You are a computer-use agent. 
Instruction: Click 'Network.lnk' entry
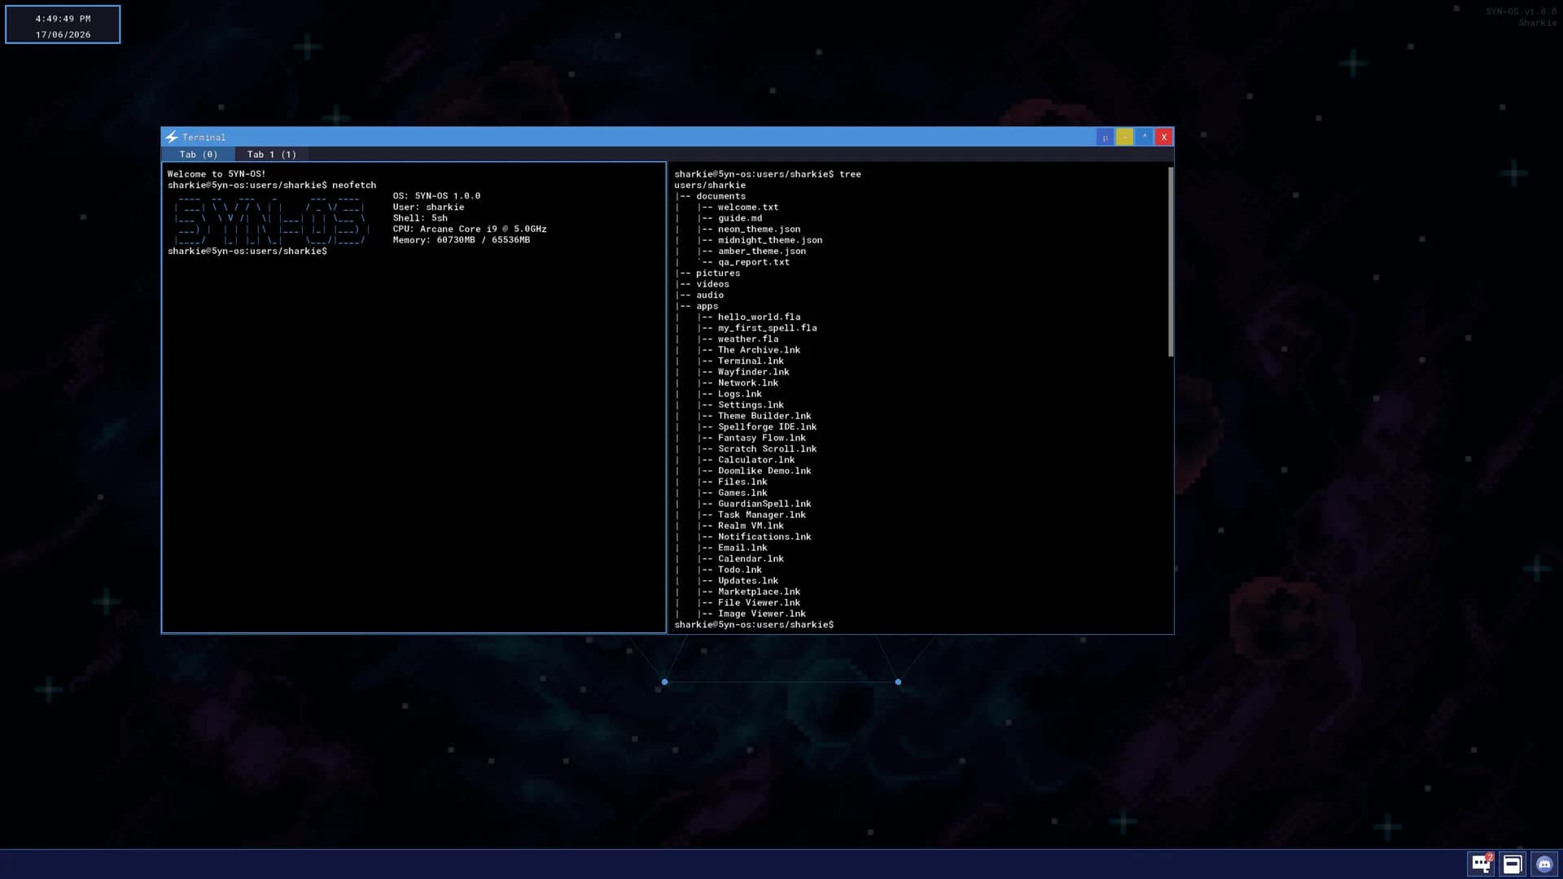tap(748, 383)
